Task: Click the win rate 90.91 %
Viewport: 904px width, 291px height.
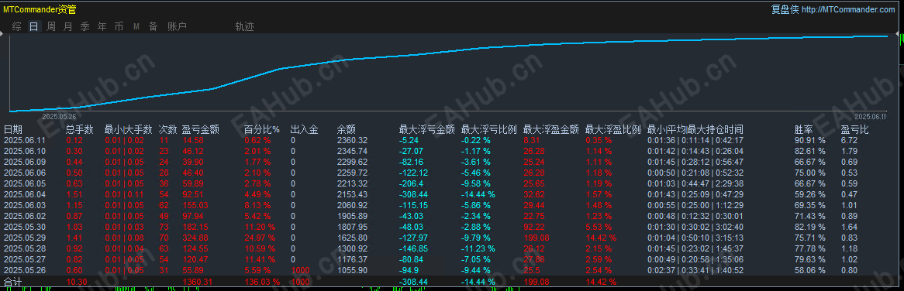Action: pyautogui.click(x=810, y=140)
